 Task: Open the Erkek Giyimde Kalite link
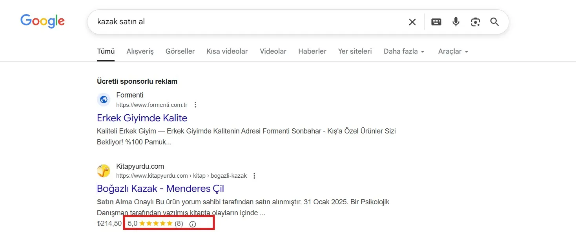tap(142, 118)
